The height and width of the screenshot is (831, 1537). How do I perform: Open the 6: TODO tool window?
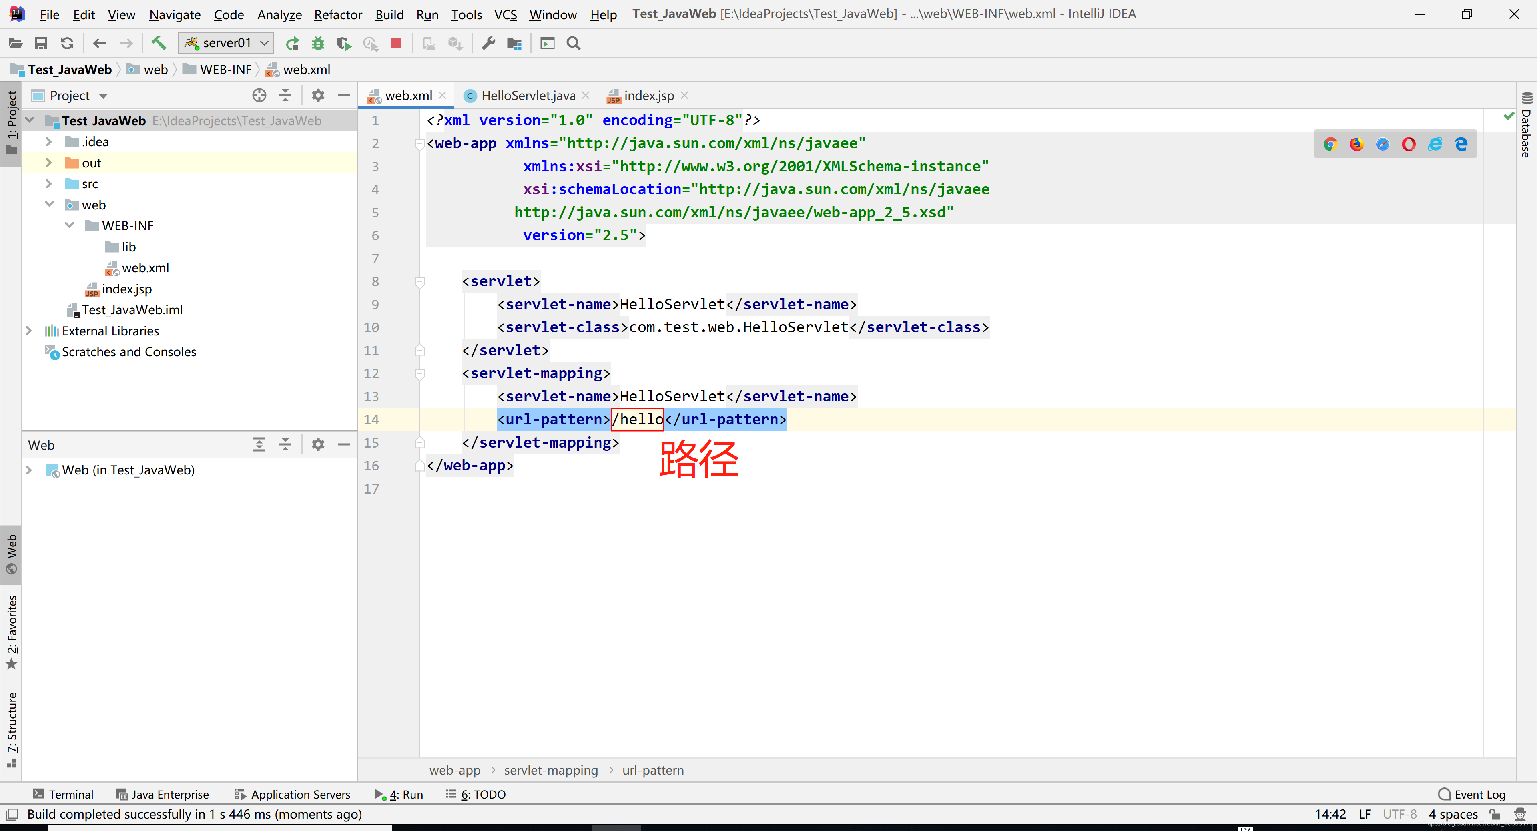point(476,794)
